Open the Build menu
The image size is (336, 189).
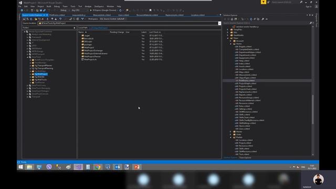[x=49, y=6]
